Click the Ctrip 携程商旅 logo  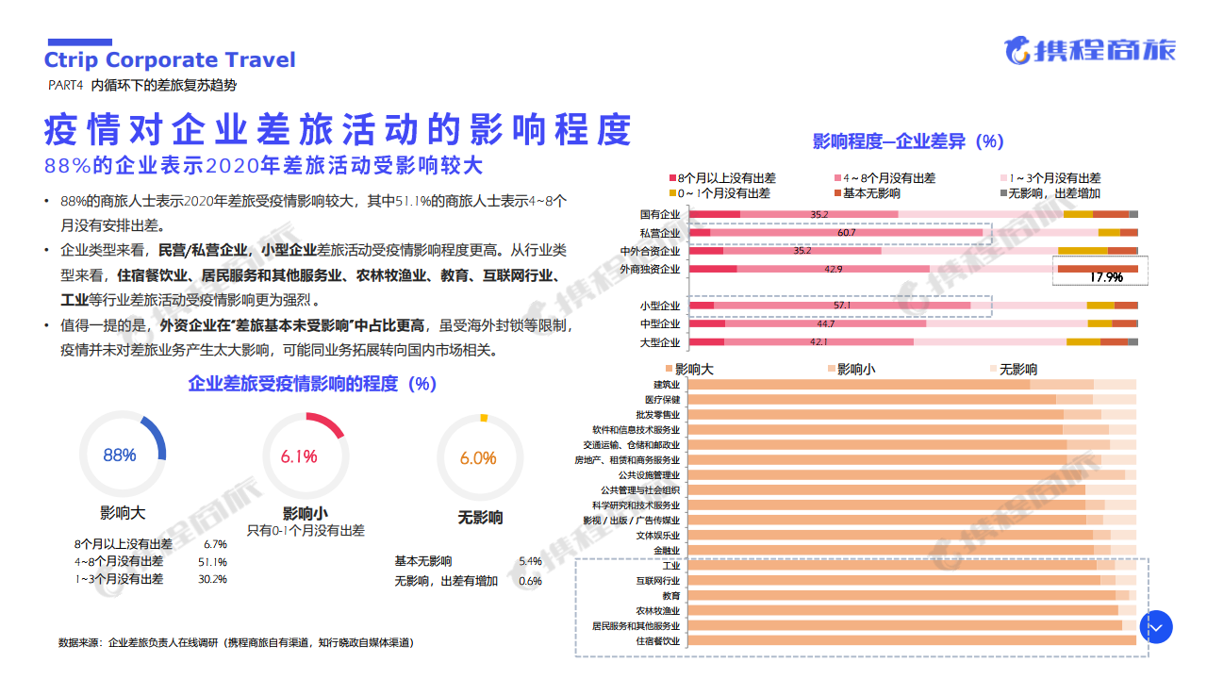tap(1089, 50)
